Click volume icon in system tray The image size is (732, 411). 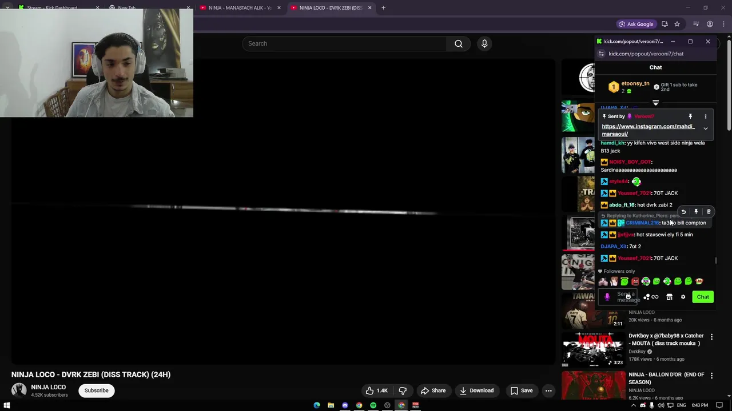click(661, 405)
